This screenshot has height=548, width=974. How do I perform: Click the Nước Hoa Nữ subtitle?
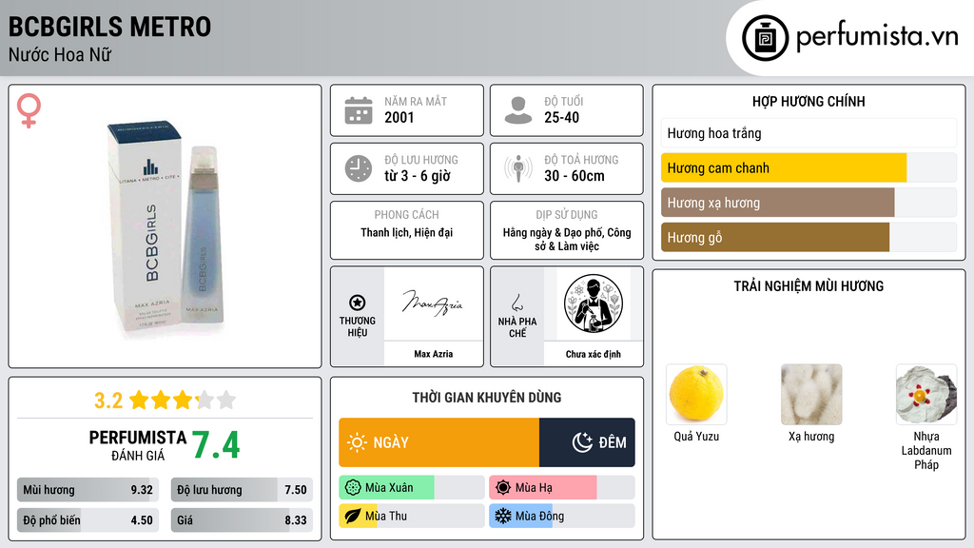[60, 54]
